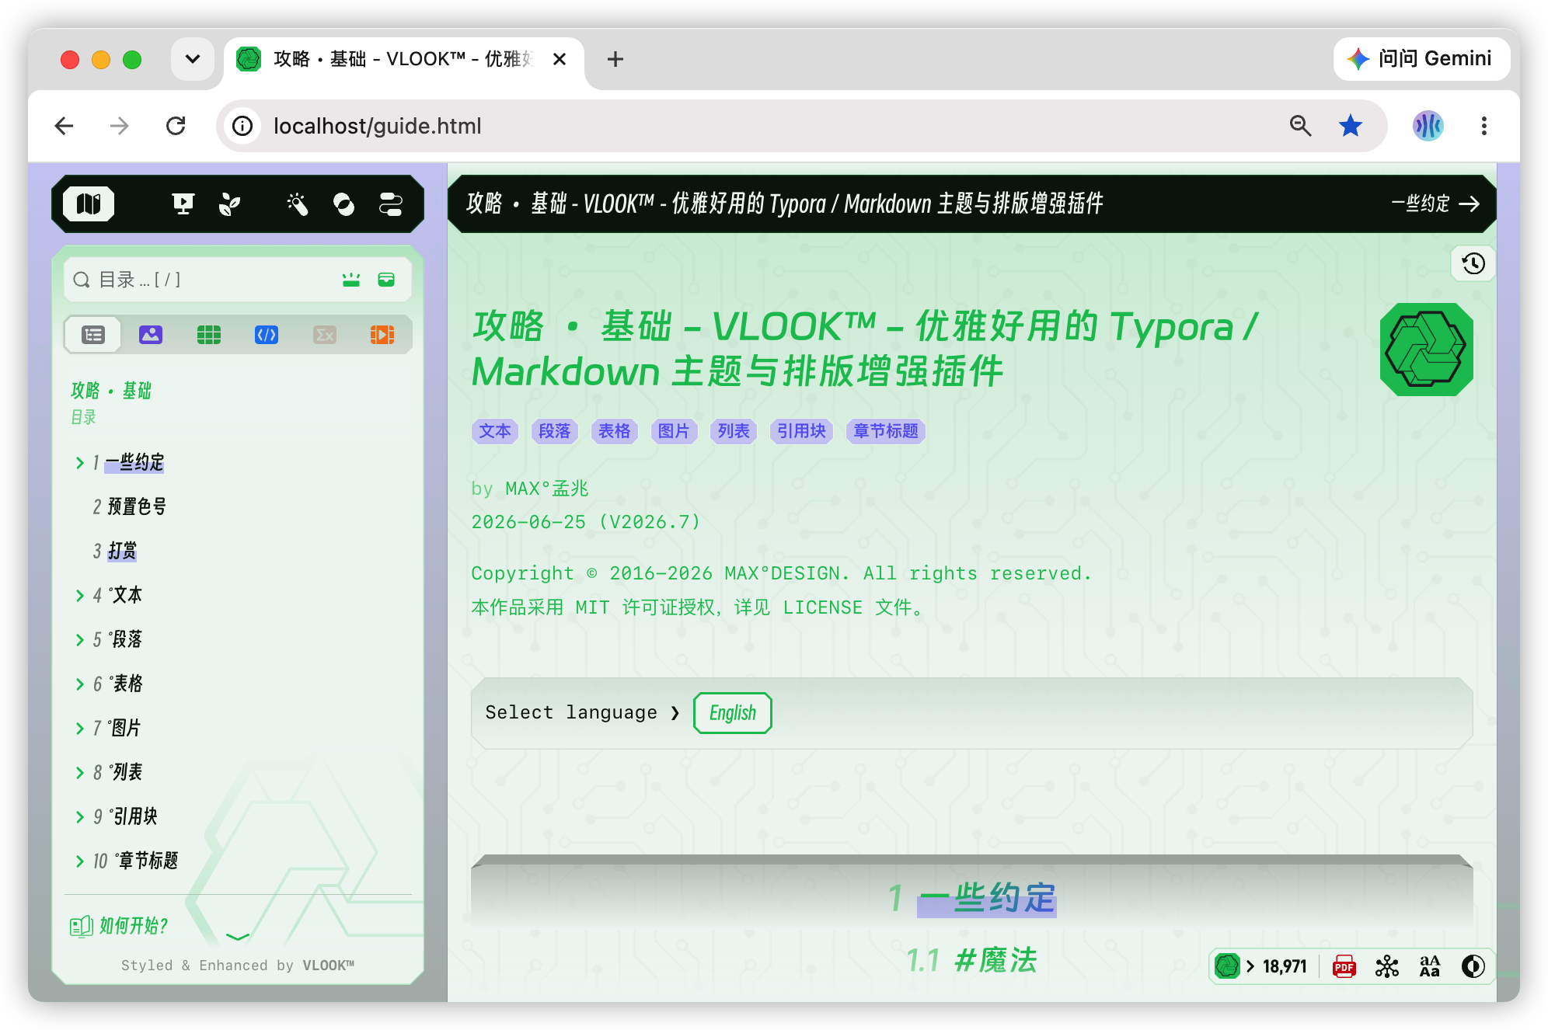Expand the 5 段落 outline chapter

[x=80, y=640]
